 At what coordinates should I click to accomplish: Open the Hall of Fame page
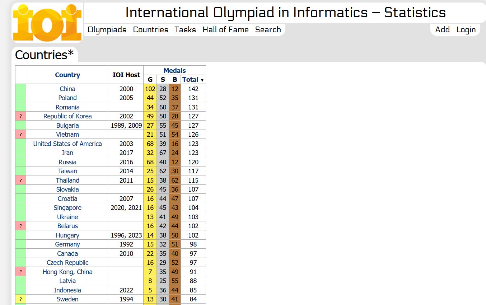(x=225, y=30)
